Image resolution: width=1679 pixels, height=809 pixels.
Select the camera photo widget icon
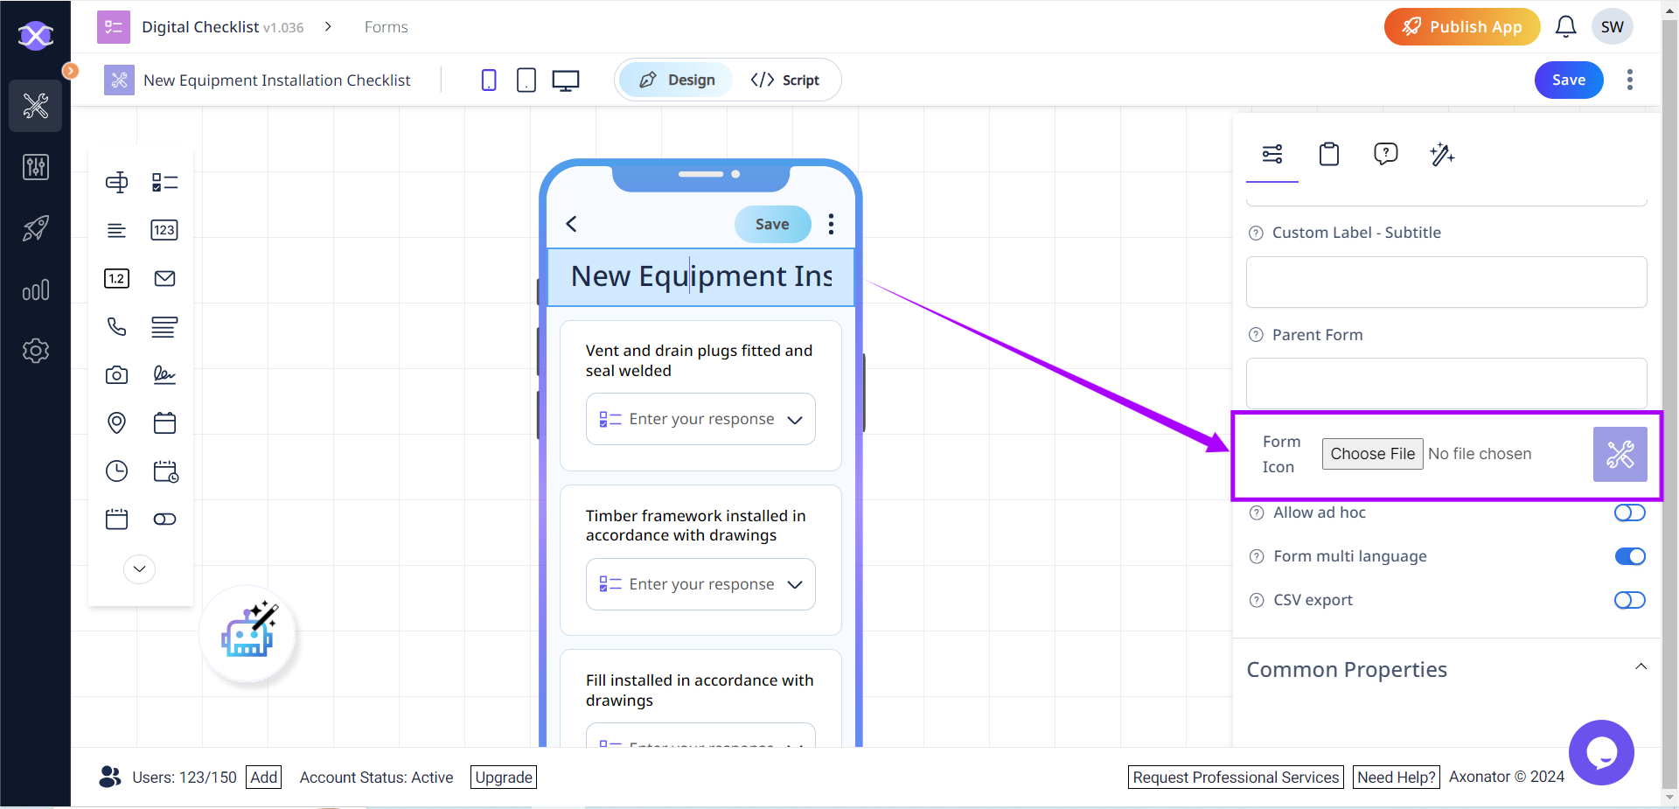click(116, 375)
